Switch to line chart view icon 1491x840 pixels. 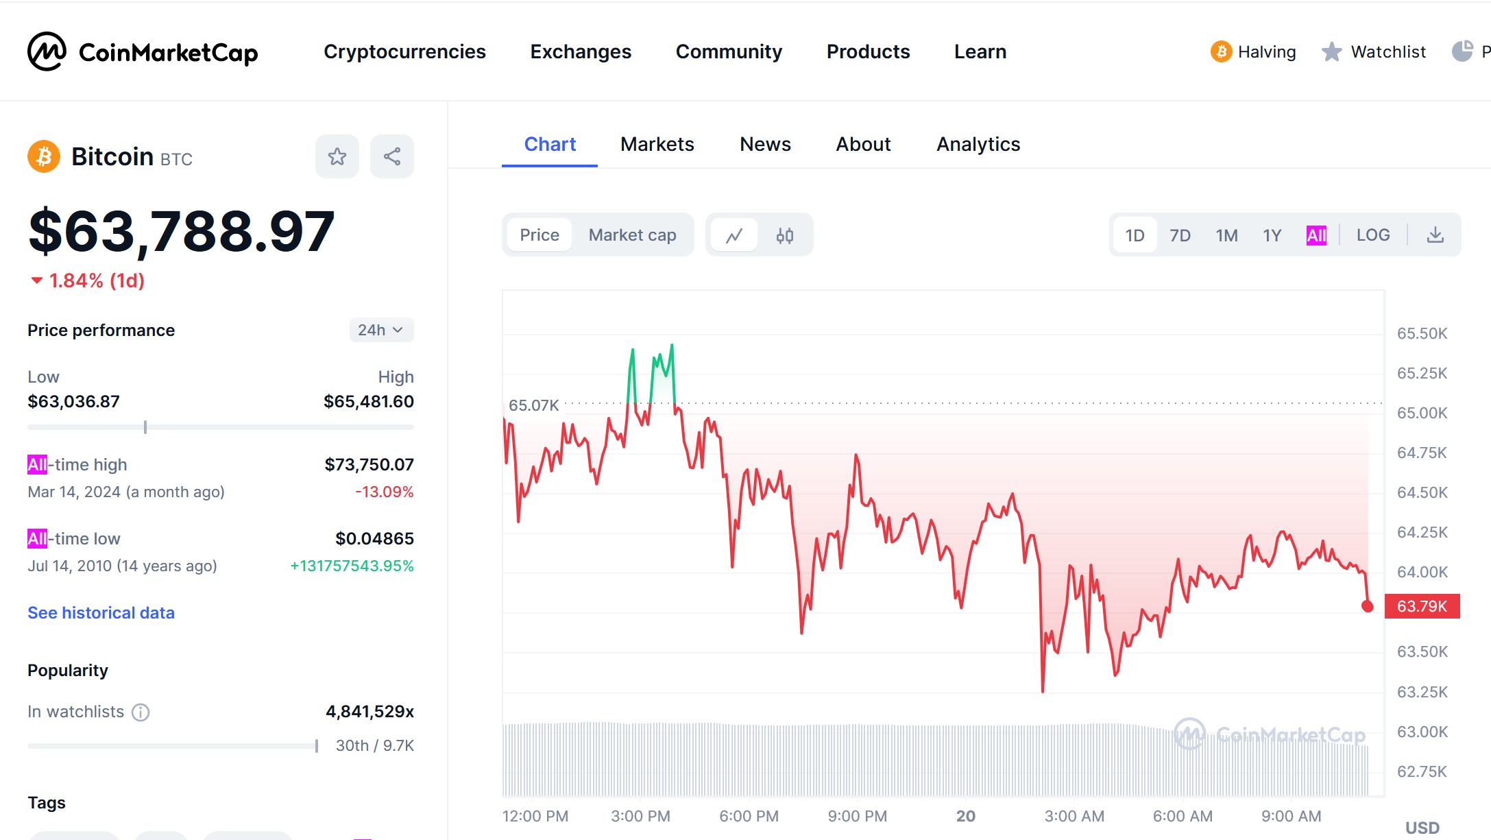[x=734, y=235]
